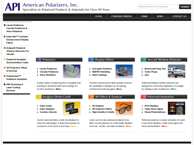Image resolution: width=194 pixels, height=145 pixels.
Task: Click the purple square icon beside Polarizers
Action: (40, 60)
